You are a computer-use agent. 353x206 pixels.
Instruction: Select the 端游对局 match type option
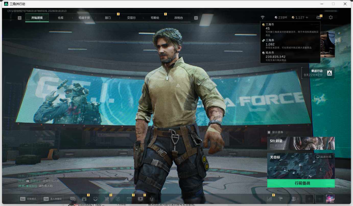click(324, 157)
